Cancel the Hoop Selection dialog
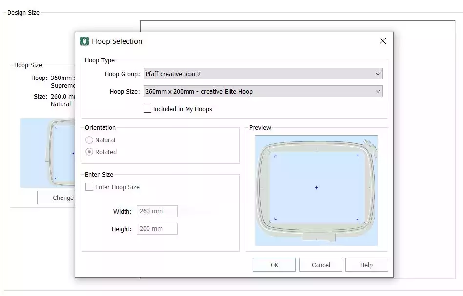This screenshot has width=463, height=296. click(x=321, y=265)
